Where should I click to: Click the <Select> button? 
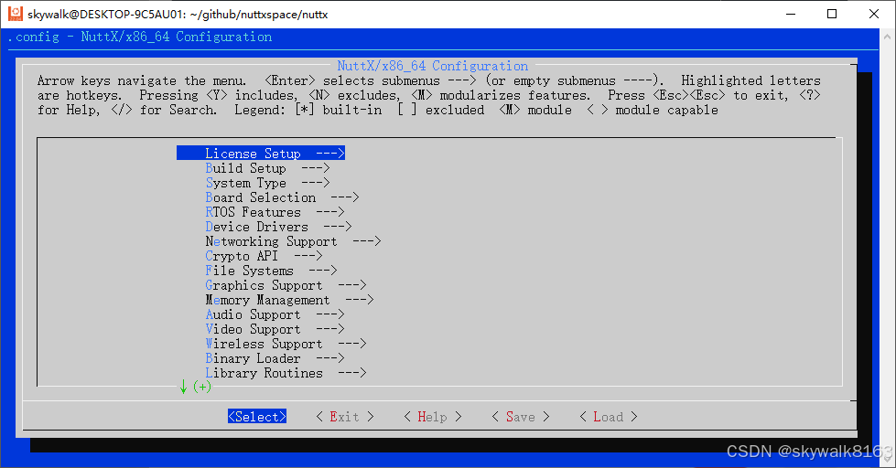click(257, 417)
